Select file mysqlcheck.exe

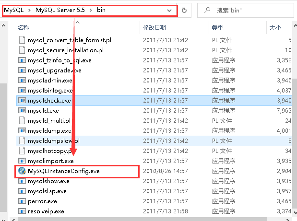49,101
